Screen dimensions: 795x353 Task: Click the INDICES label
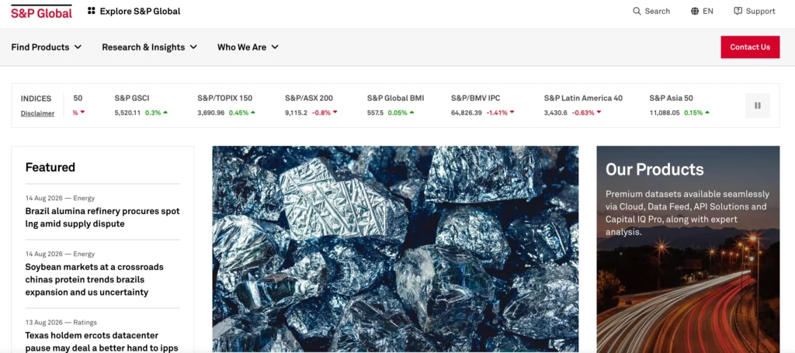[x=36, y=99]
